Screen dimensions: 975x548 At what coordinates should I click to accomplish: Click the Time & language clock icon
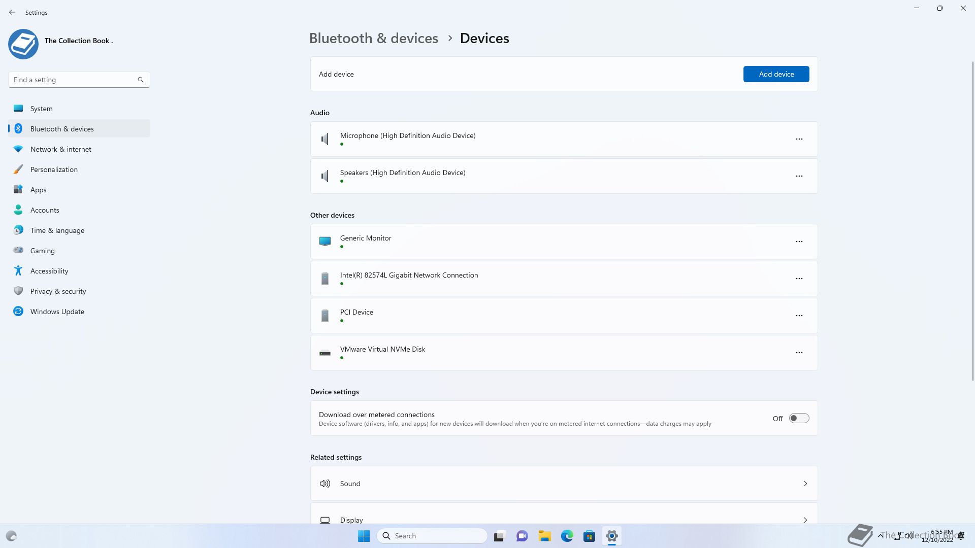pos(18,230)
